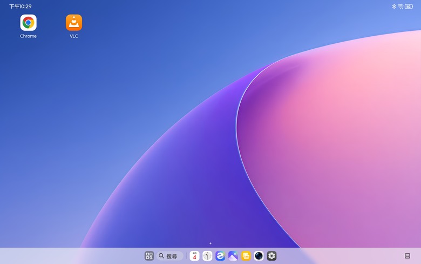The height and width of the screenshot is (264, 421).
Task: Launch the VLC cone icon
Action: [74, 23]
